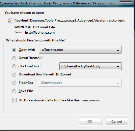The width and height of the screenshot is (135, 131).
Task: Select Download this file with BitComet
Action: (14, 74)
